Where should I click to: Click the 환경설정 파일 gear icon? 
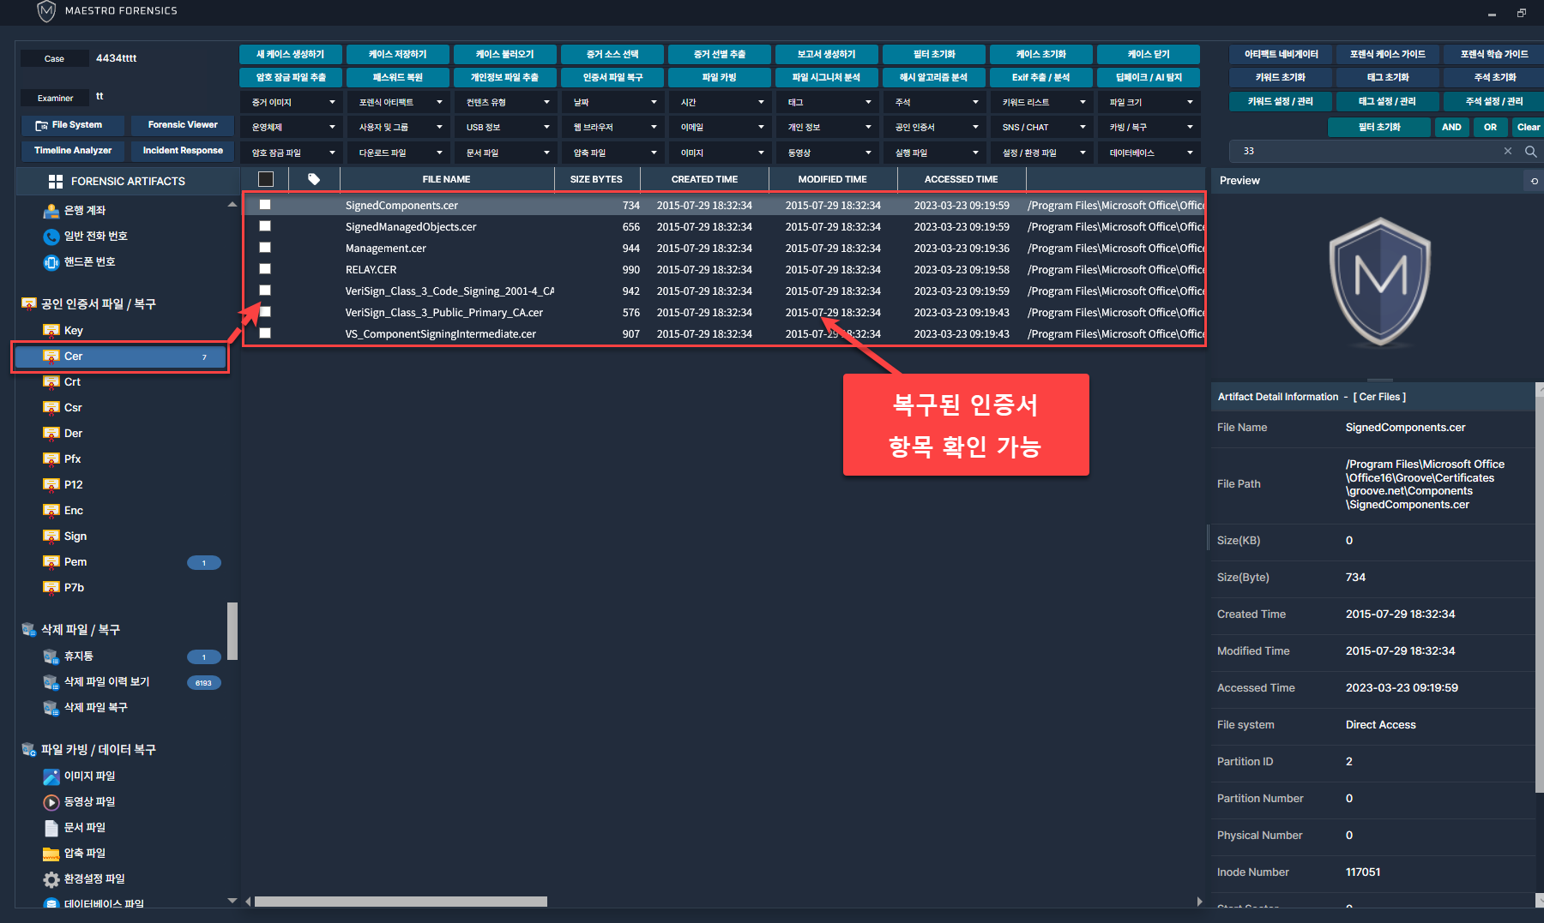[51, 879]
